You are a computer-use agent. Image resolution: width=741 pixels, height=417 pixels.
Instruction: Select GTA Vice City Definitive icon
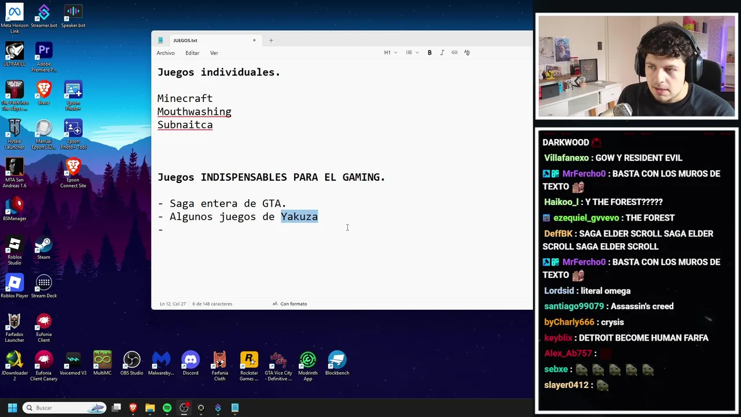click(x=278, y=365)
